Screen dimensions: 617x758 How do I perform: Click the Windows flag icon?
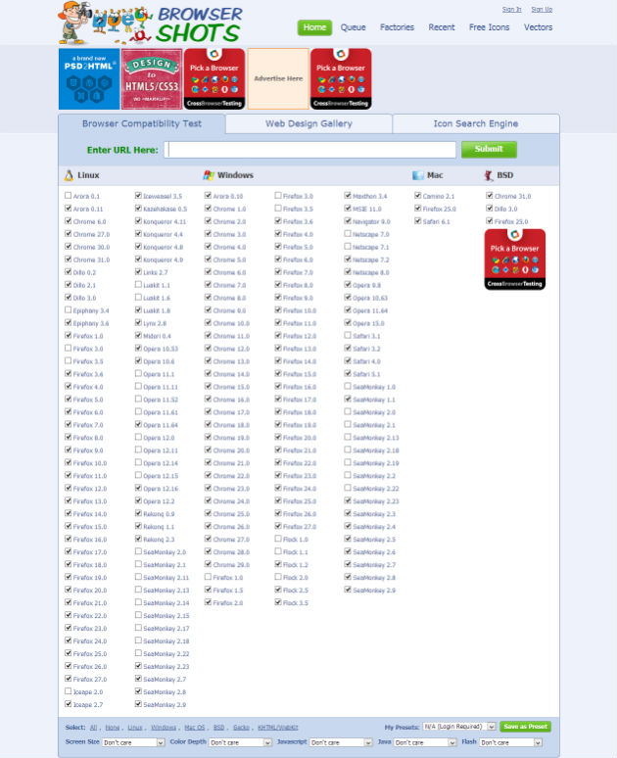point(209,175)
